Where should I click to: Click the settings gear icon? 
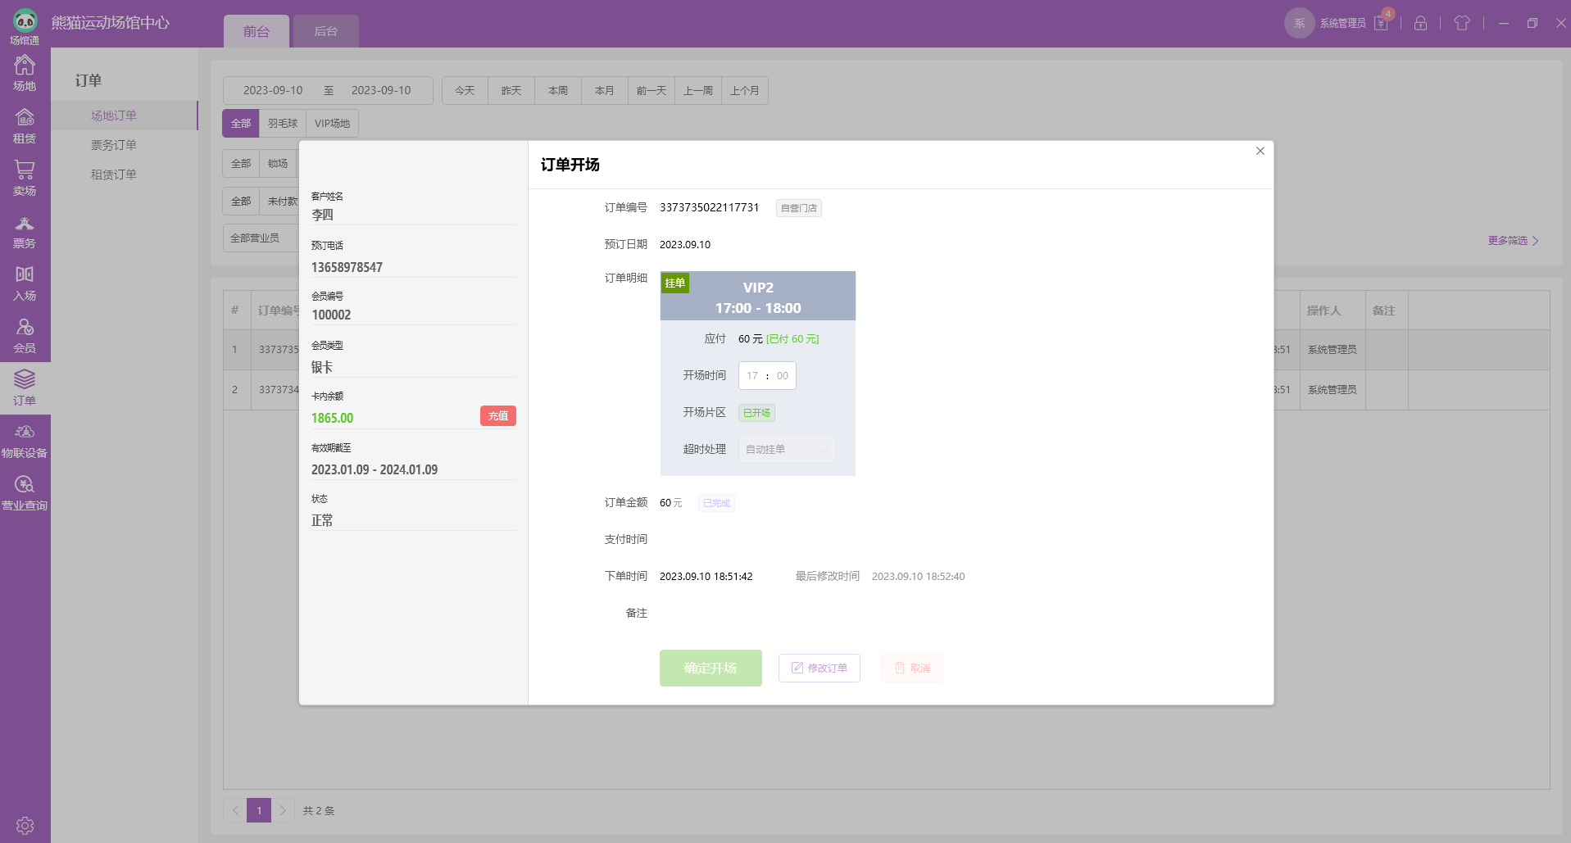(25, 825)
